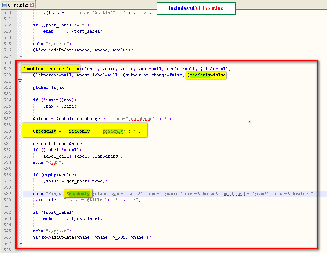Screen dimensions: 327x253
Task: Click the echo $post_label statement on line 513
Action: pos(73,31)
